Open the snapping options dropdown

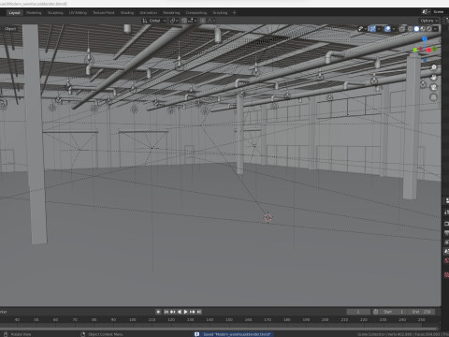tap(192, 21)
